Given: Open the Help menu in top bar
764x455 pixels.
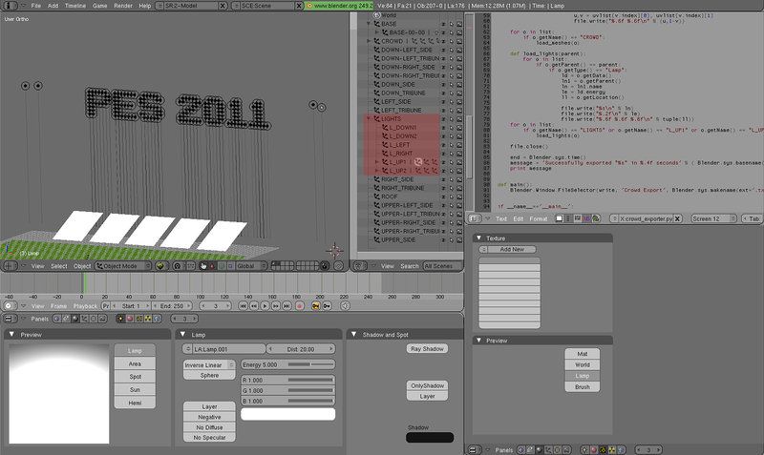Looking at the screenshot, I should [x=145, y=6].
